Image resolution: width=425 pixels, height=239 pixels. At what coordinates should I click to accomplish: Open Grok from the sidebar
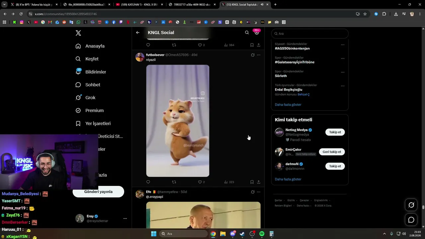click(x=85, y=98)
